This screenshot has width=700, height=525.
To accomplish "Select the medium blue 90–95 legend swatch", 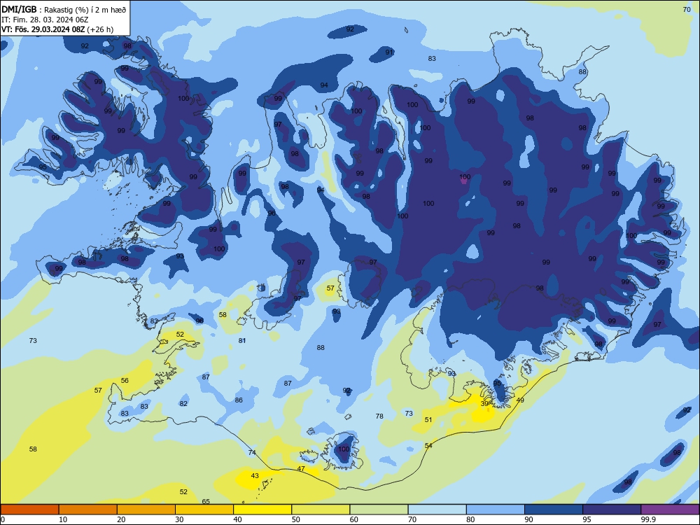I will click(x=554, y=510).
